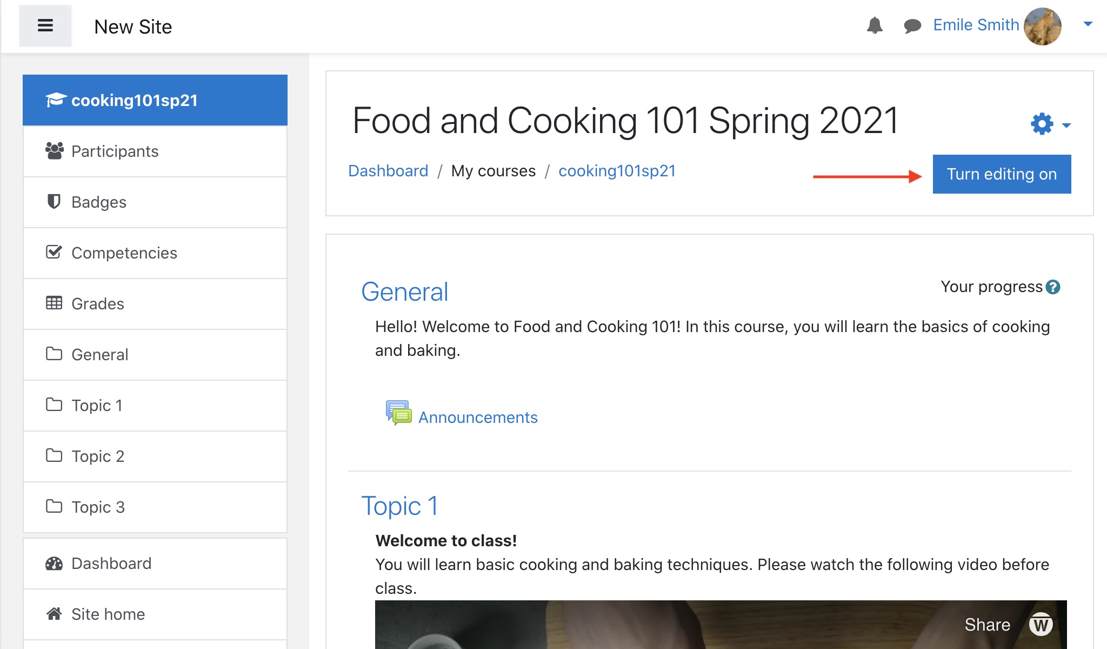The width and height of the screenshot is (1107, 649).
Task: Go to Dashboard via sidebar gauge icon
Action: [x=54, y=564]
